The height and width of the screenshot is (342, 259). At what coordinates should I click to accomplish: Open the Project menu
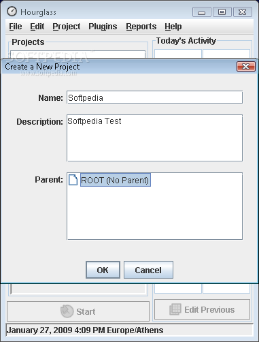(x=67, y=27)
